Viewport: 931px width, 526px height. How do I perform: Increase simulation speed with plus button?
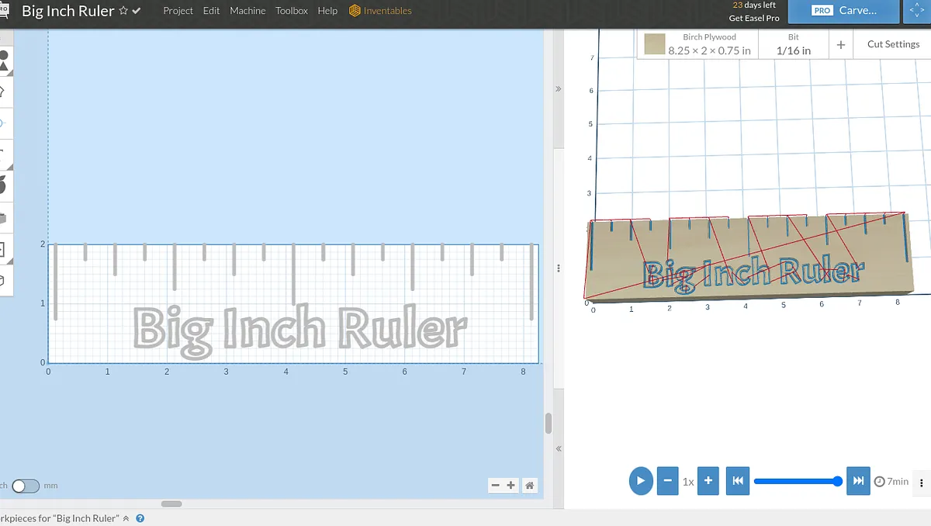(x=708, y=481)
